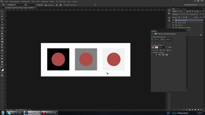
Task: Select the Dodge tool
Action: tap(2, 47)
